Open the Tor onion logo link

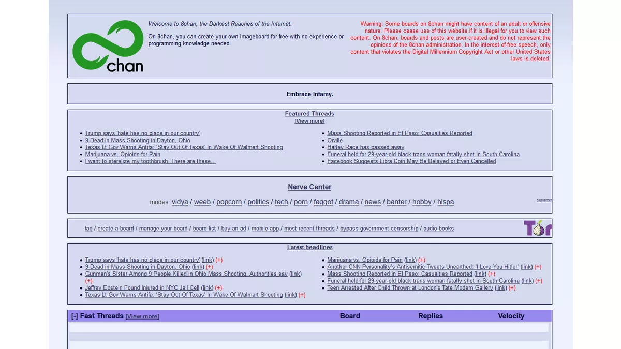coord(538,228)
